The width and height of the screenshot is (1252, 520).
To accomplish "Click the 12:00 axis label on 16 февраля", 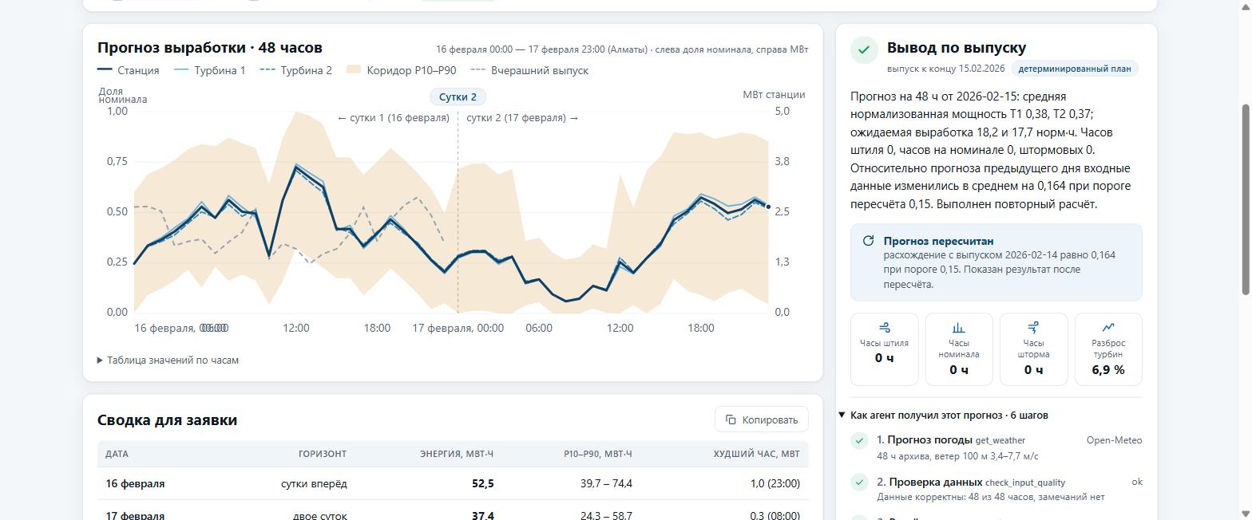I will [296, 328].
